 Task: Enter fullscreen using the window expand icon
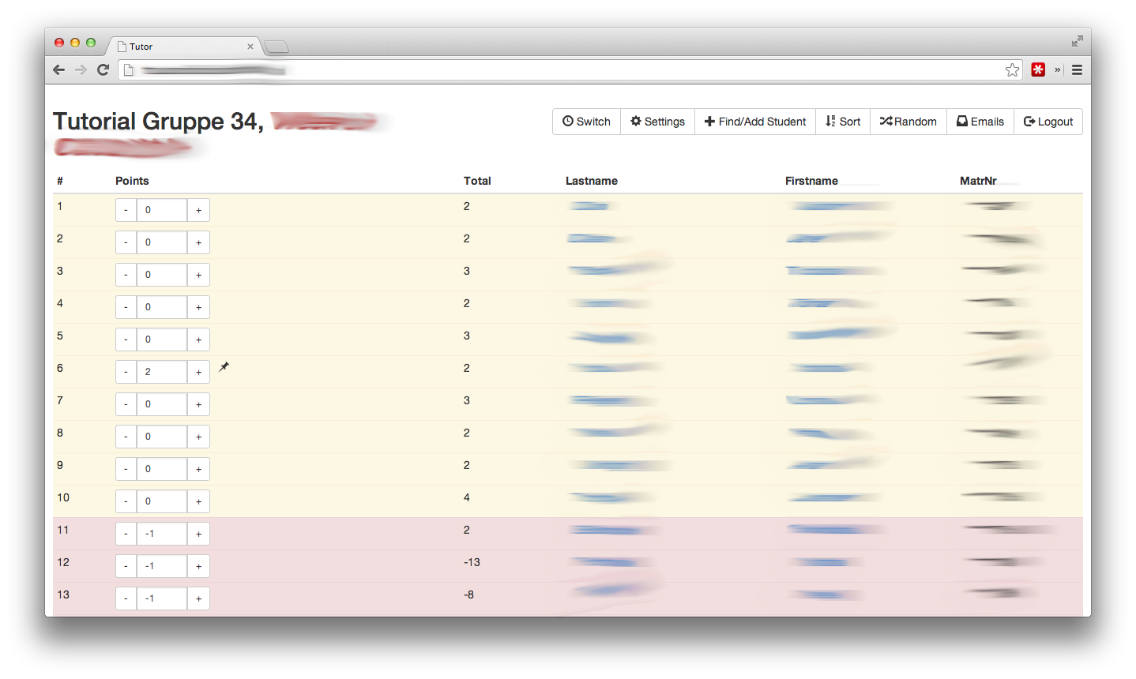click(x=1077, y=41)
